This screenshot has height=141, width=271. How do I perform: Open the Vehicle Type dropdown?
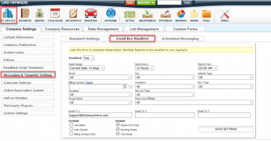click(225, 77)
